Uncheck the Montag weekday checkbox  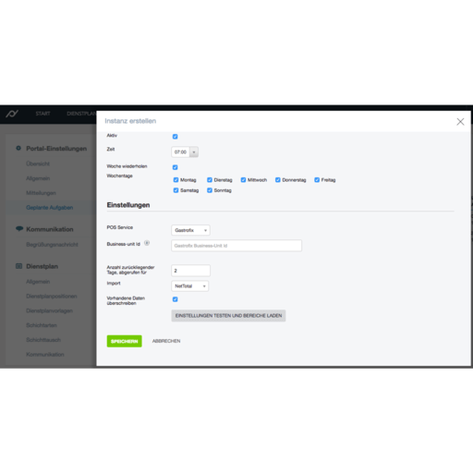(176, 180)
